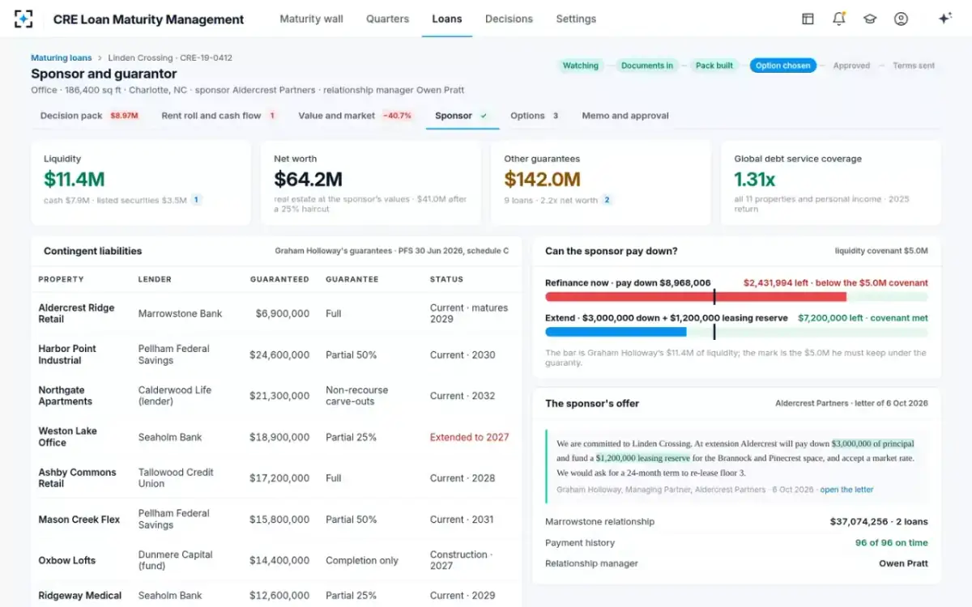Open the Settings tab
The height and width of the screenshot is (607, 972).
point(576,19)
